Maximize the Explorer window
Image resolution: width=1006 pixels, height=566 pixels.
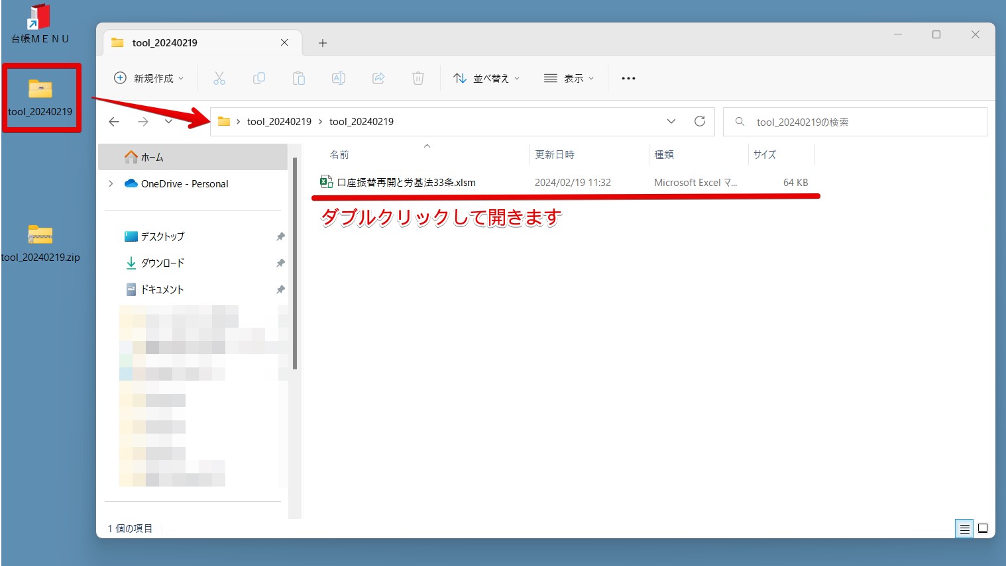pyautogui.click(x=936, y=34)
